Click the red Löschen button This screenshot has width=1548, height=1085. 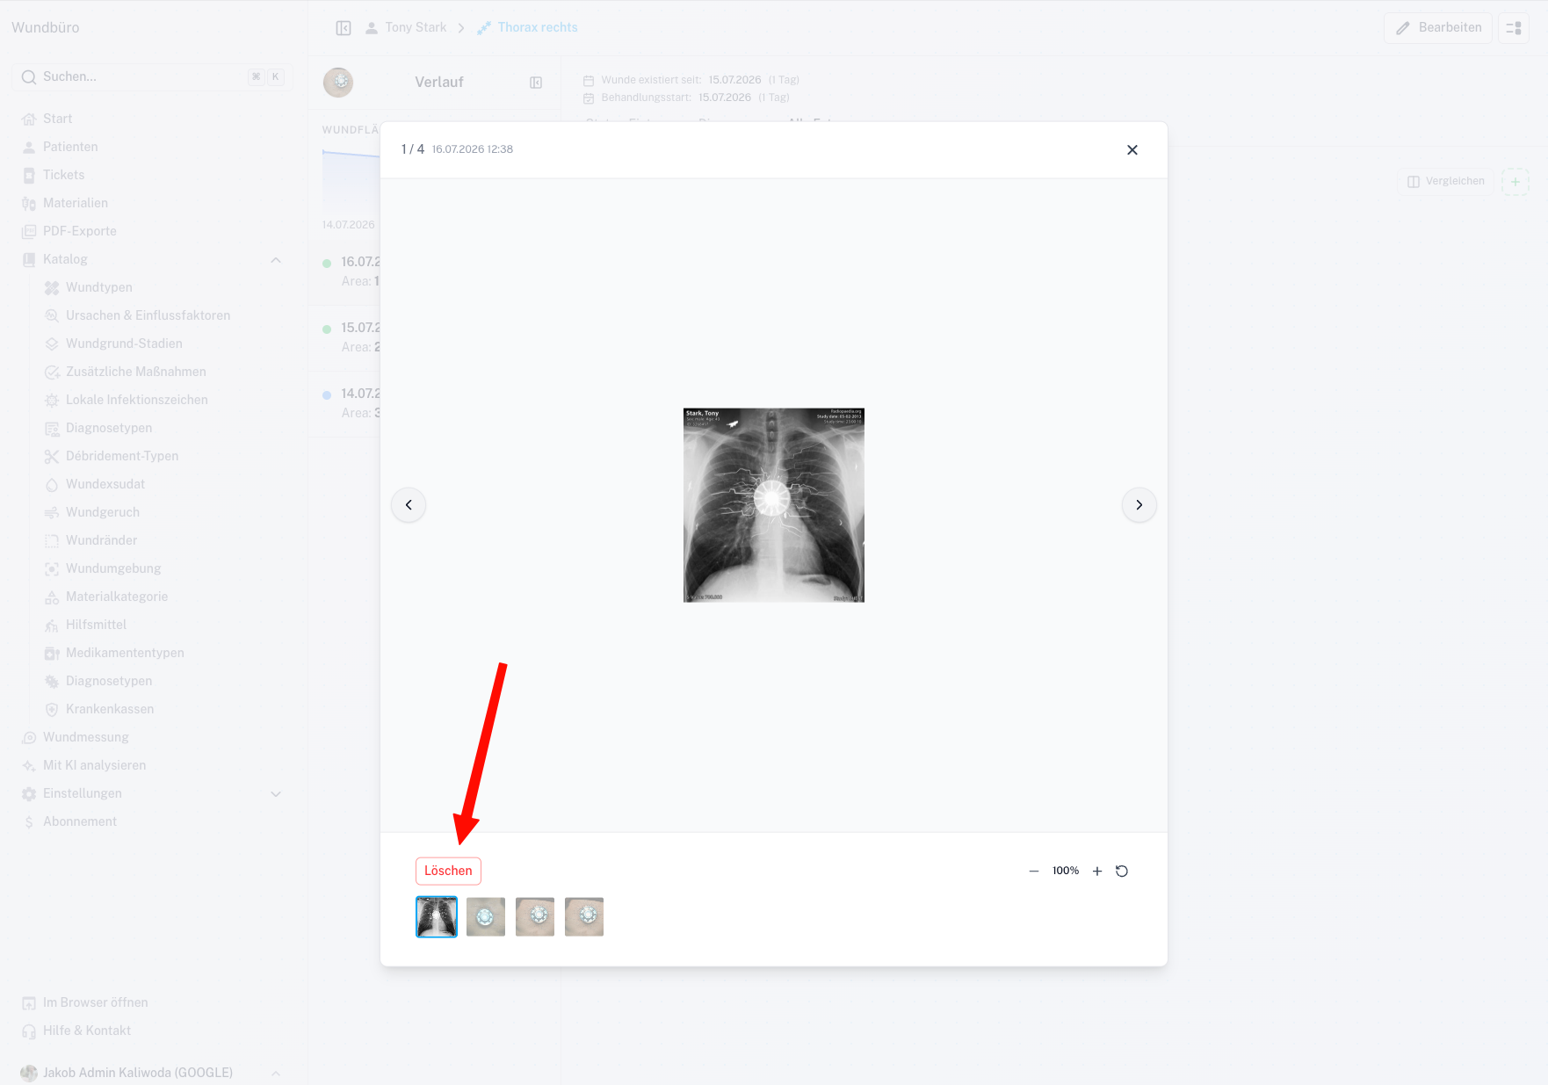click(448, 871)
